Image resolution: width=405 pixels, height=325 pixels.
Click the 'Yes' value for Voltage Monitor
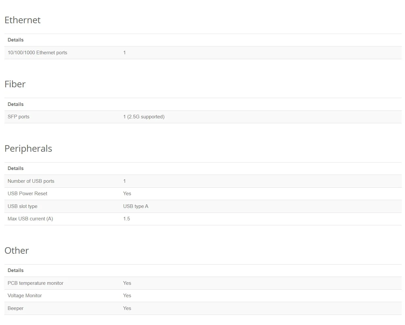pyautogui.click(x=127, y=296)
